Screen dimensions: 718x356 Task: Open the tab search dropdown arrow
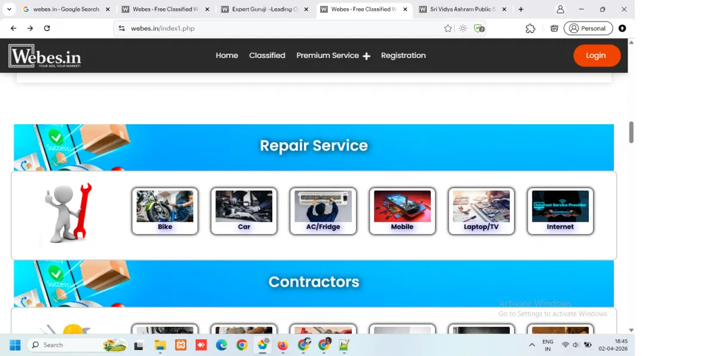coord(9,10)
